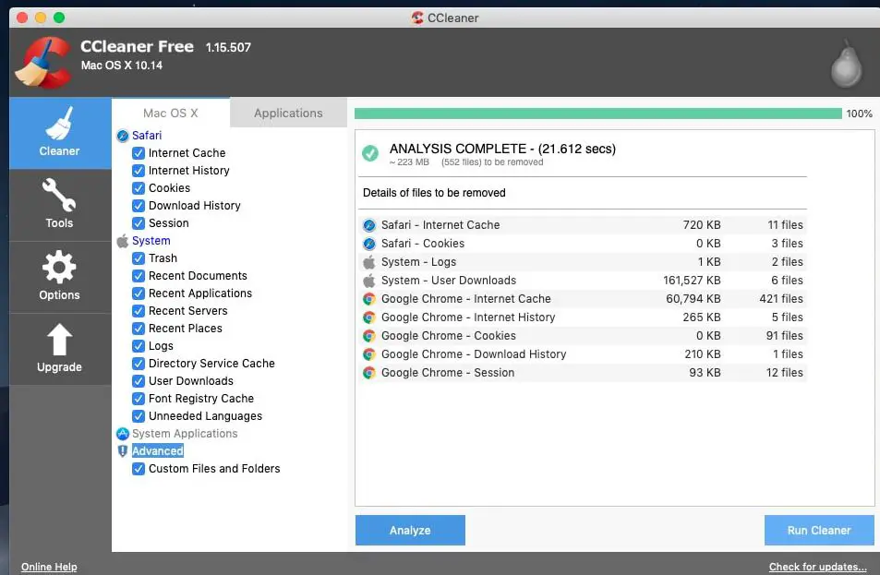Click the Apple icon beside System category

click(x=122, y=241)
